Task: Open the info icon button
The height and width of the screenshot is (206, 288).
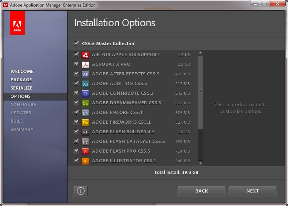Action: 81,191
